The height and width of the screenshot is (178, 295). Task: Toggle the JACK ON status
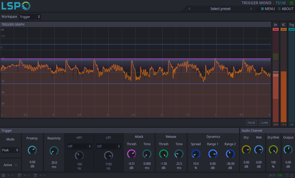(280, 175)
